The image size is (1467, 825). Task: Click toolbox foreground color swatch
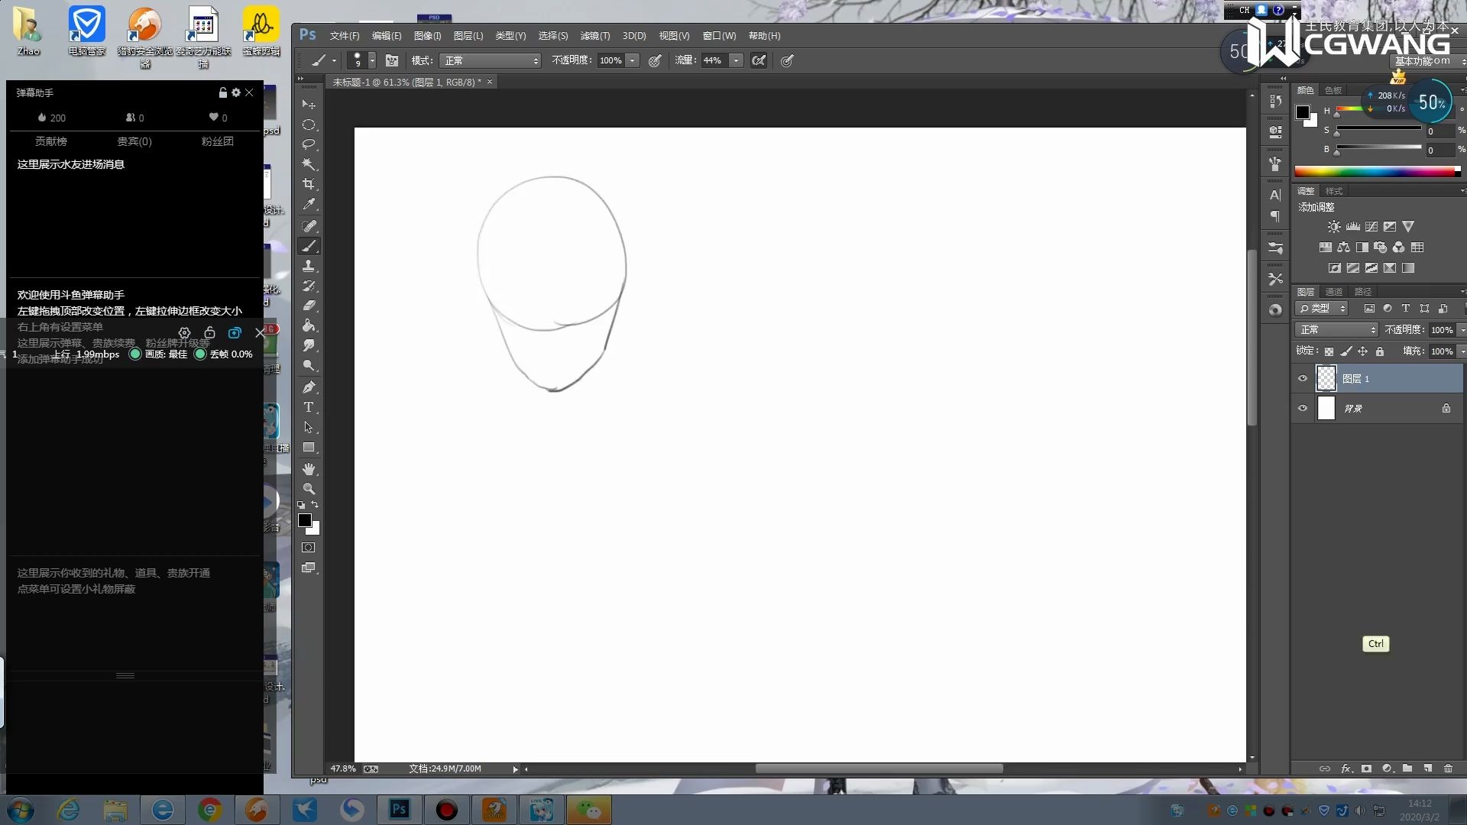coord(305,520)
